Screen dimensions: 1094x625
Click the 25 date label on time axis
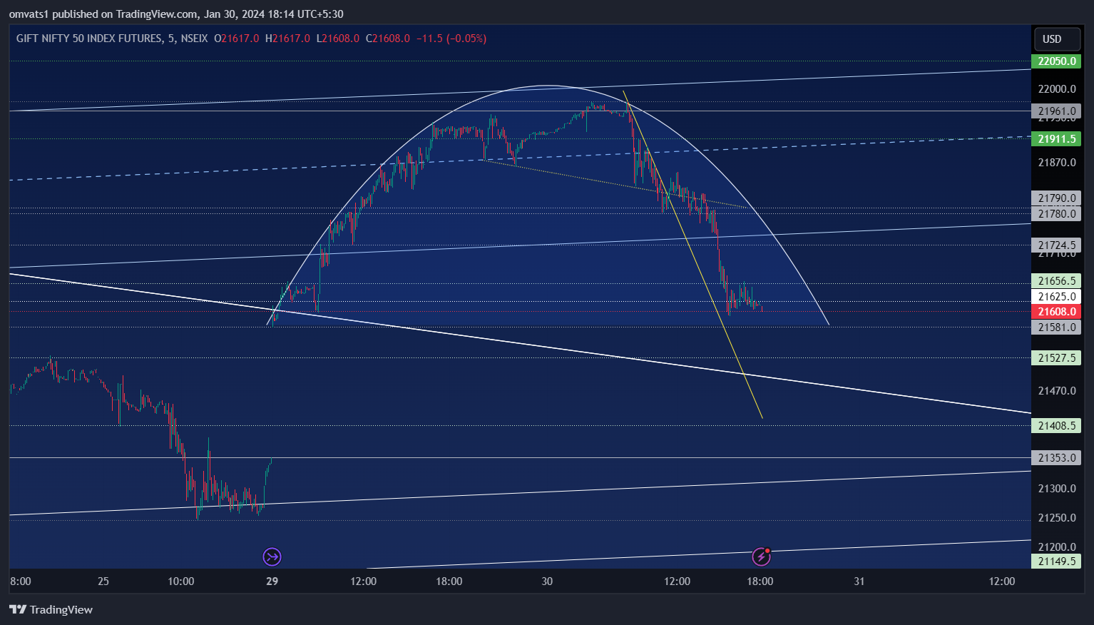point(103,581)
